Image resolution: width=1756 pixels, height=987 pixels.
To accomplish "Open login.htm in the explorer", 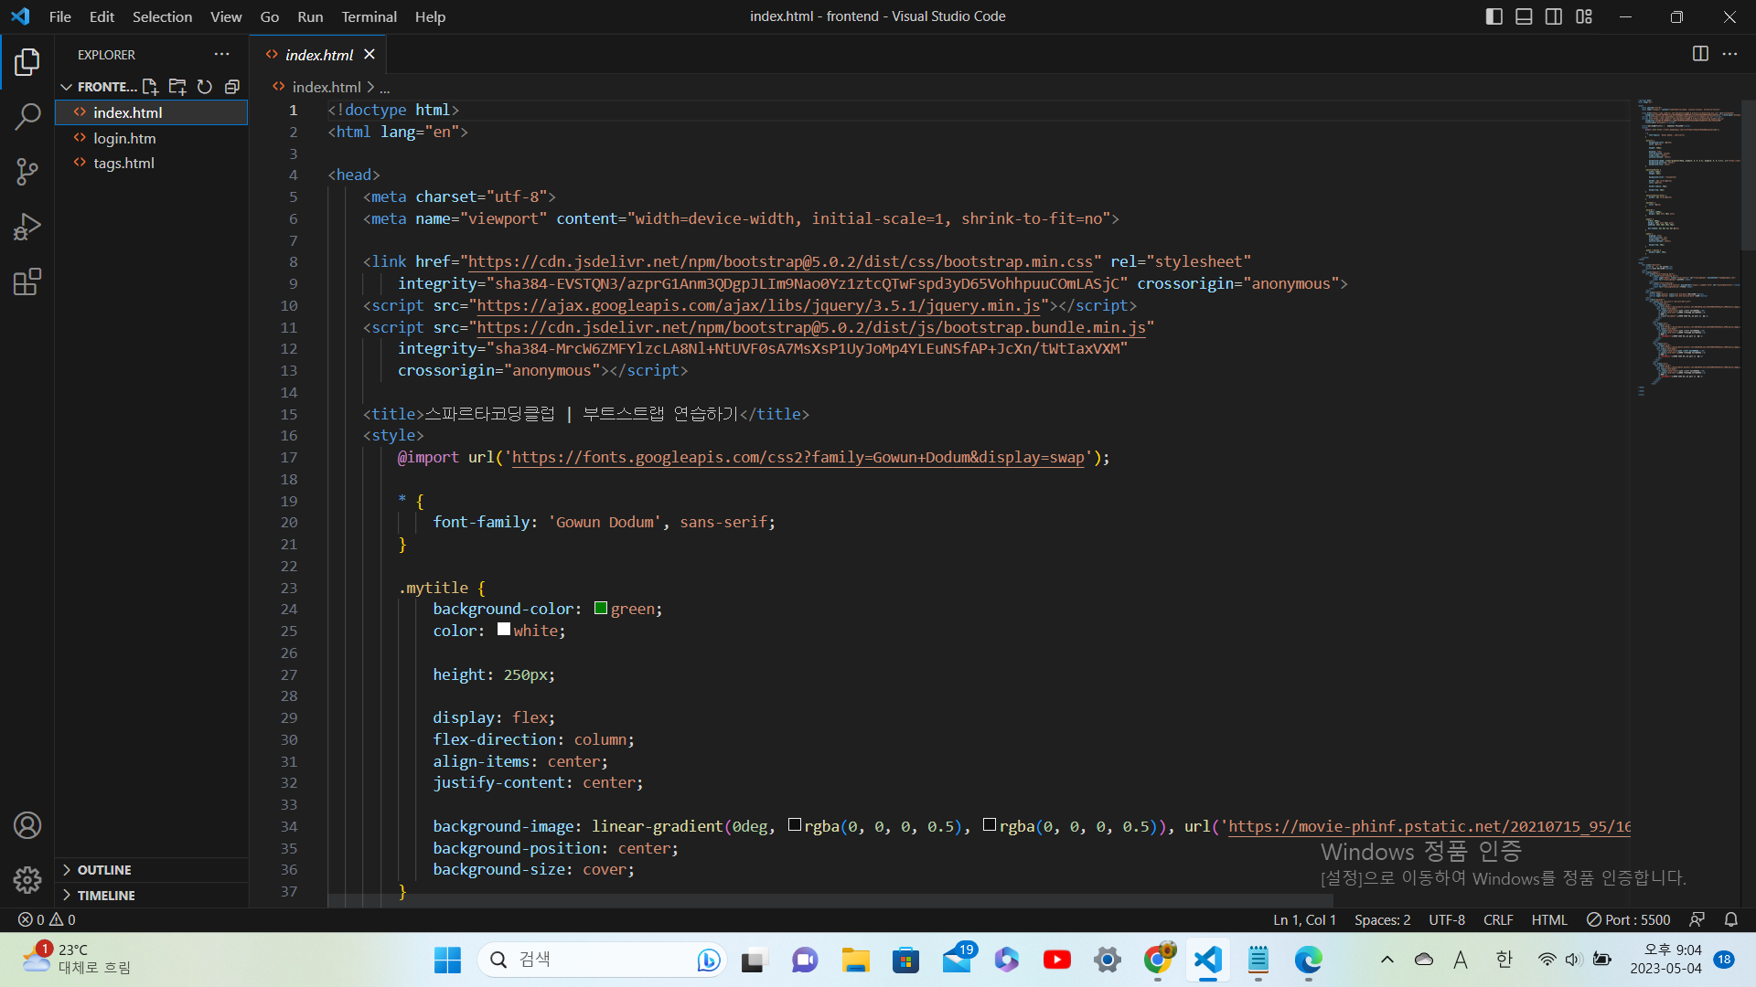I will tap(152, 138).
